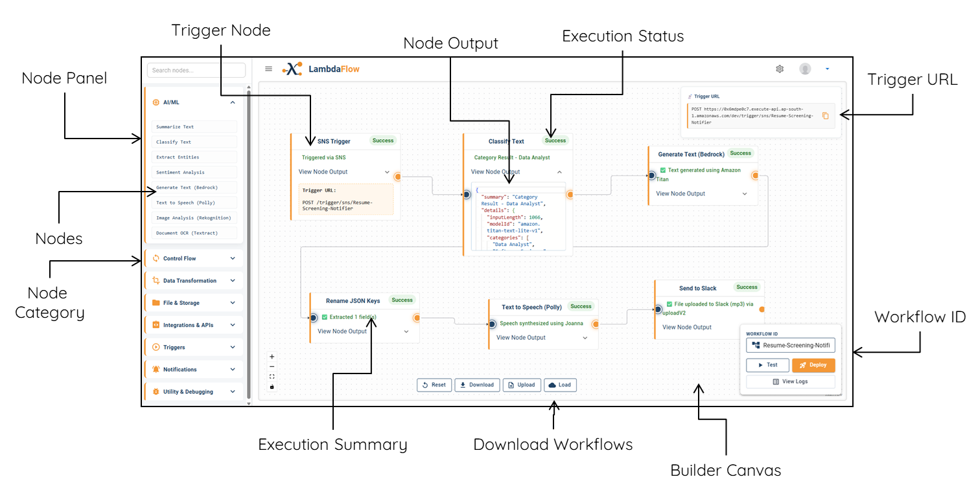Select the Summarize Text node
This screenshot has height=490, width=976.
[x=195, y=127]
